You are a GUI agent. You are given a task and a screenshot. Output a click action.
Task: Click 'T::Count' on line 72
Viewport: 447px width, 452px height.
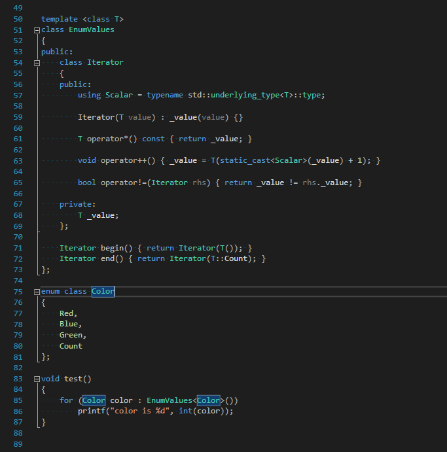click(229, 258)
